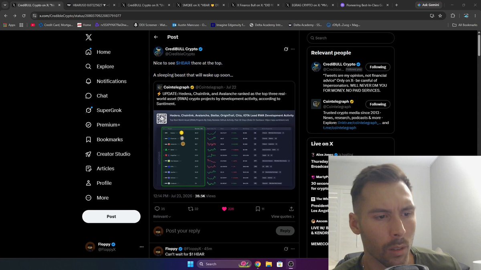The height and width of the screenshot is (270, 481).
Task: Click the X logo in sidebar
Action: pyautogui.click(x=89, y=37)
